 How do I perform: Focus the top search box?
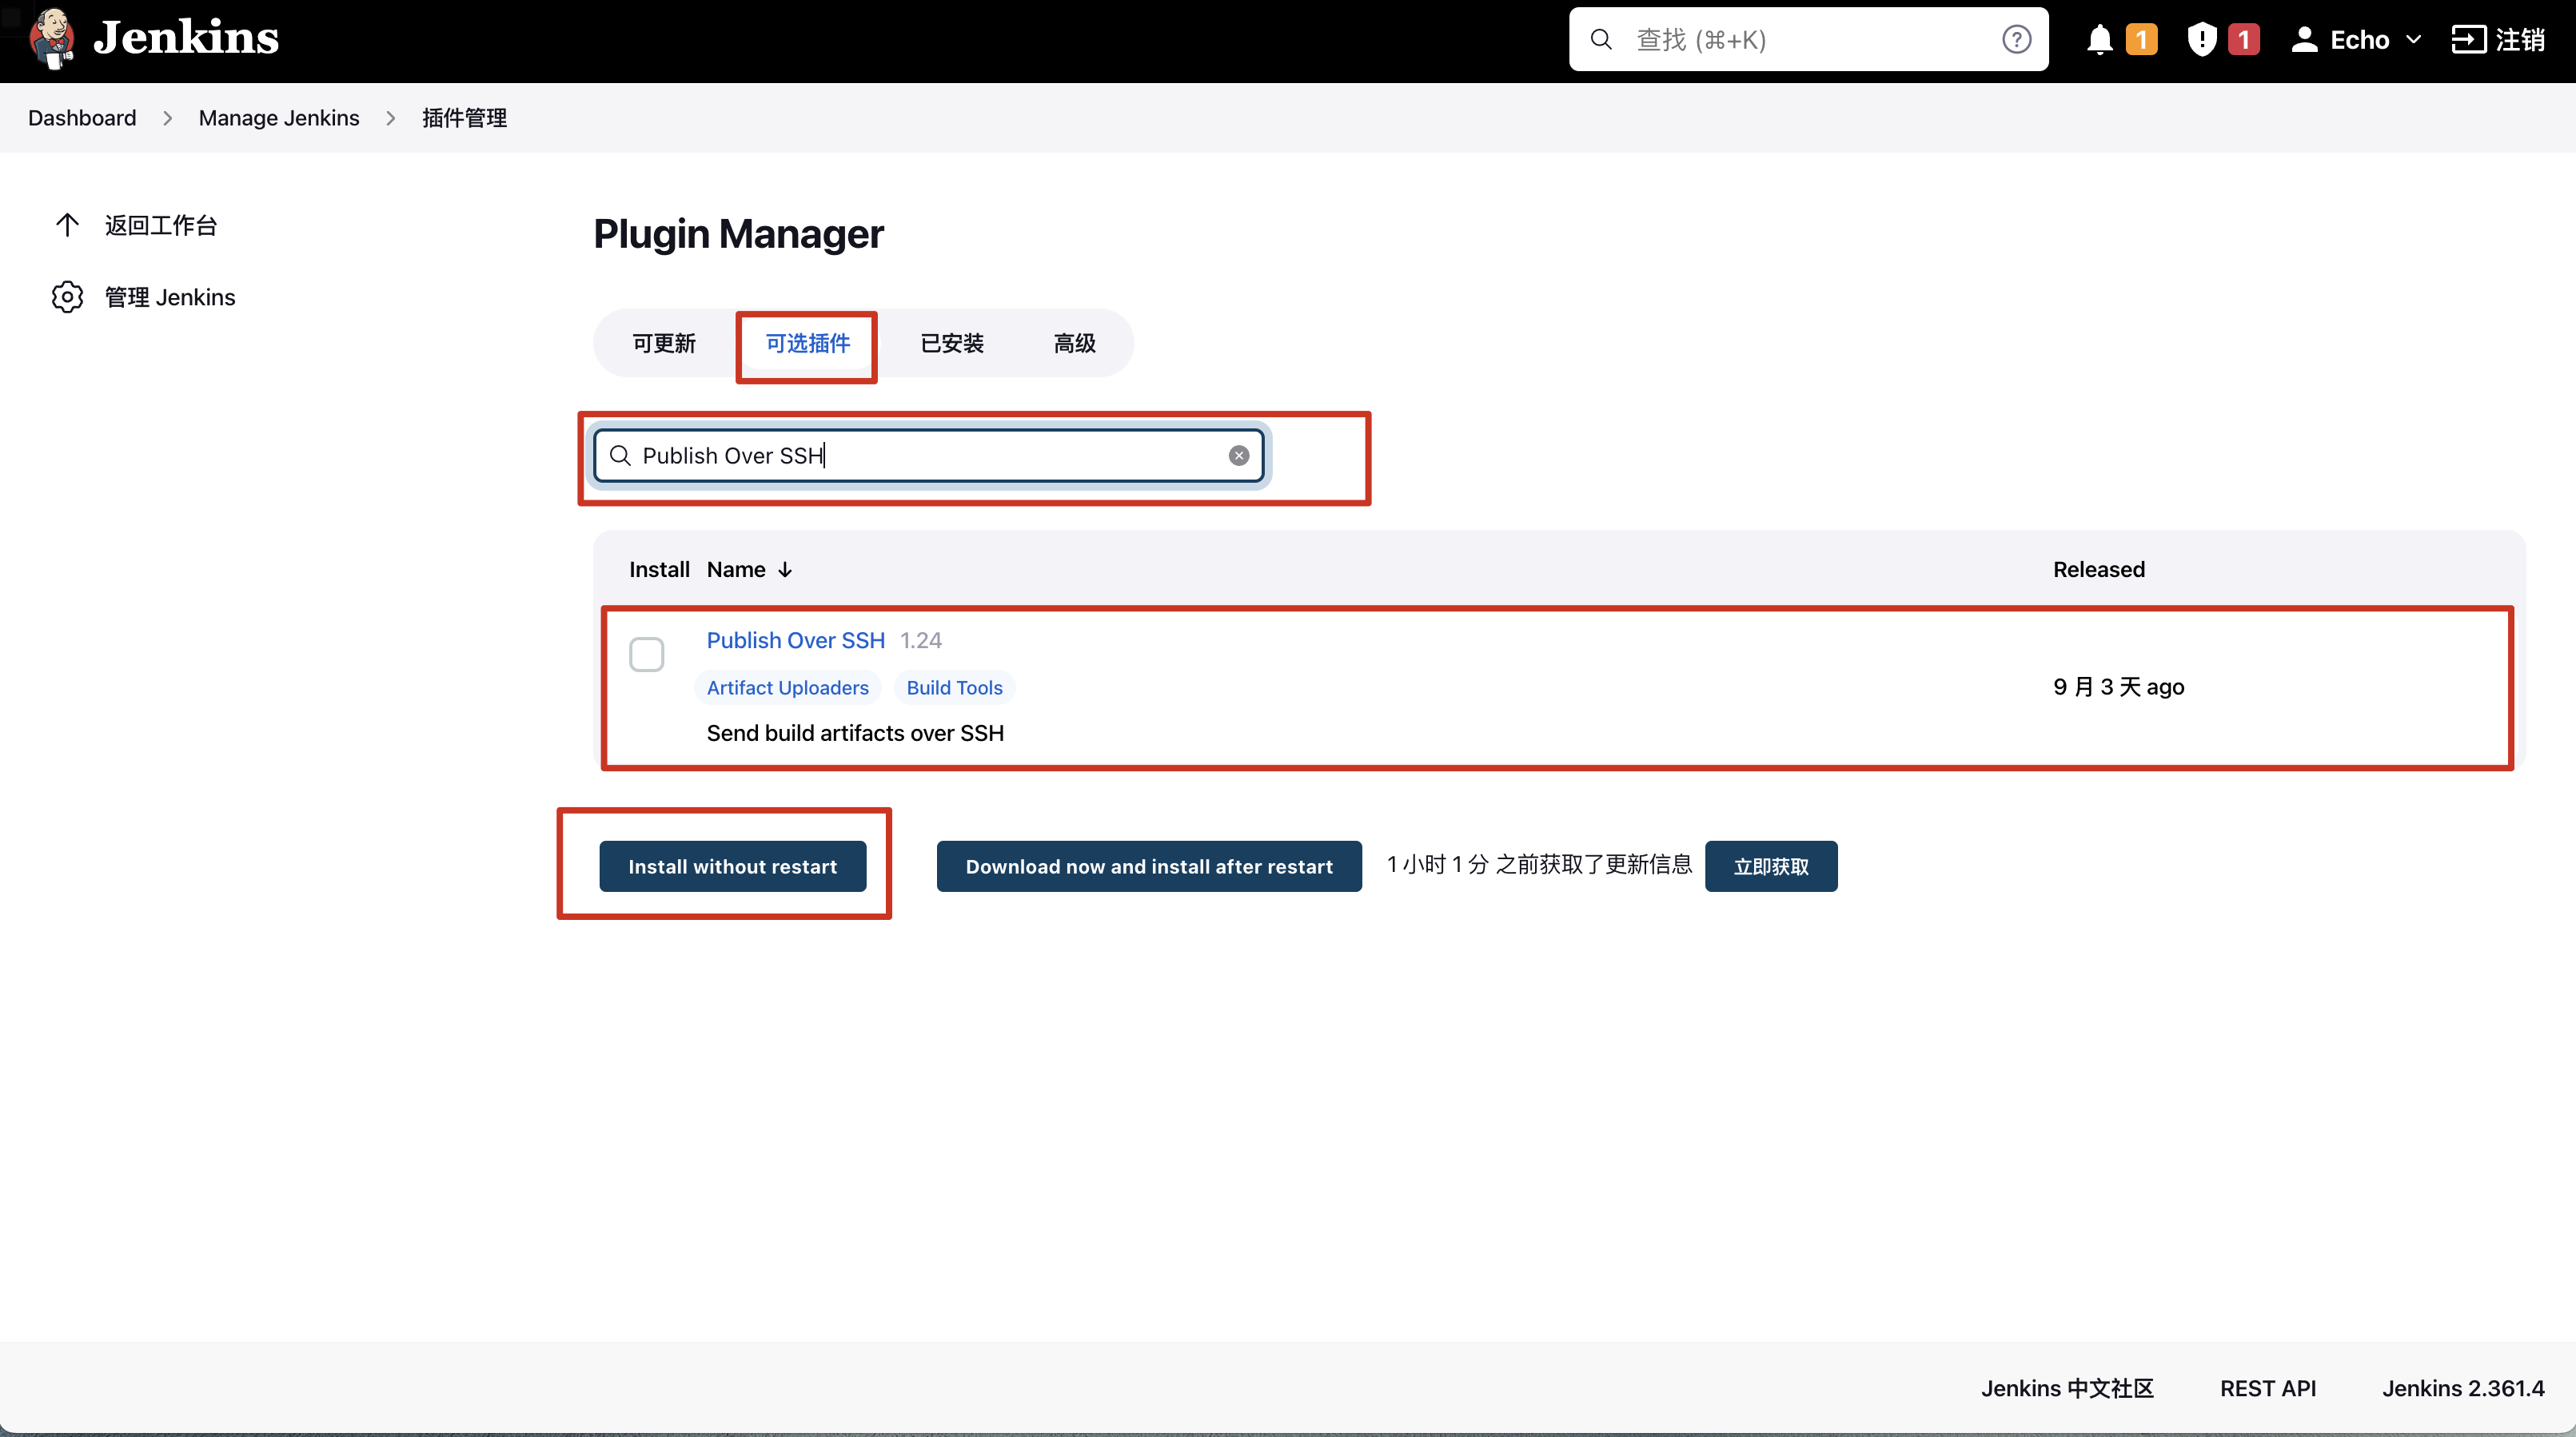(1808, 39)
